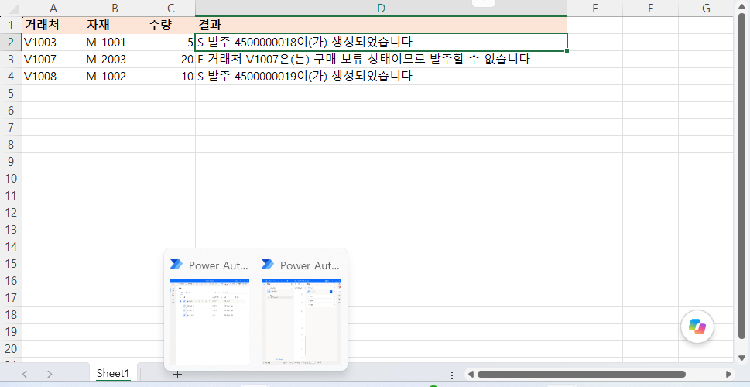Image resolution: width=750 pixels, height=387 pixels.
Task: Click first Power Automate preview icon
Action: 176,264
